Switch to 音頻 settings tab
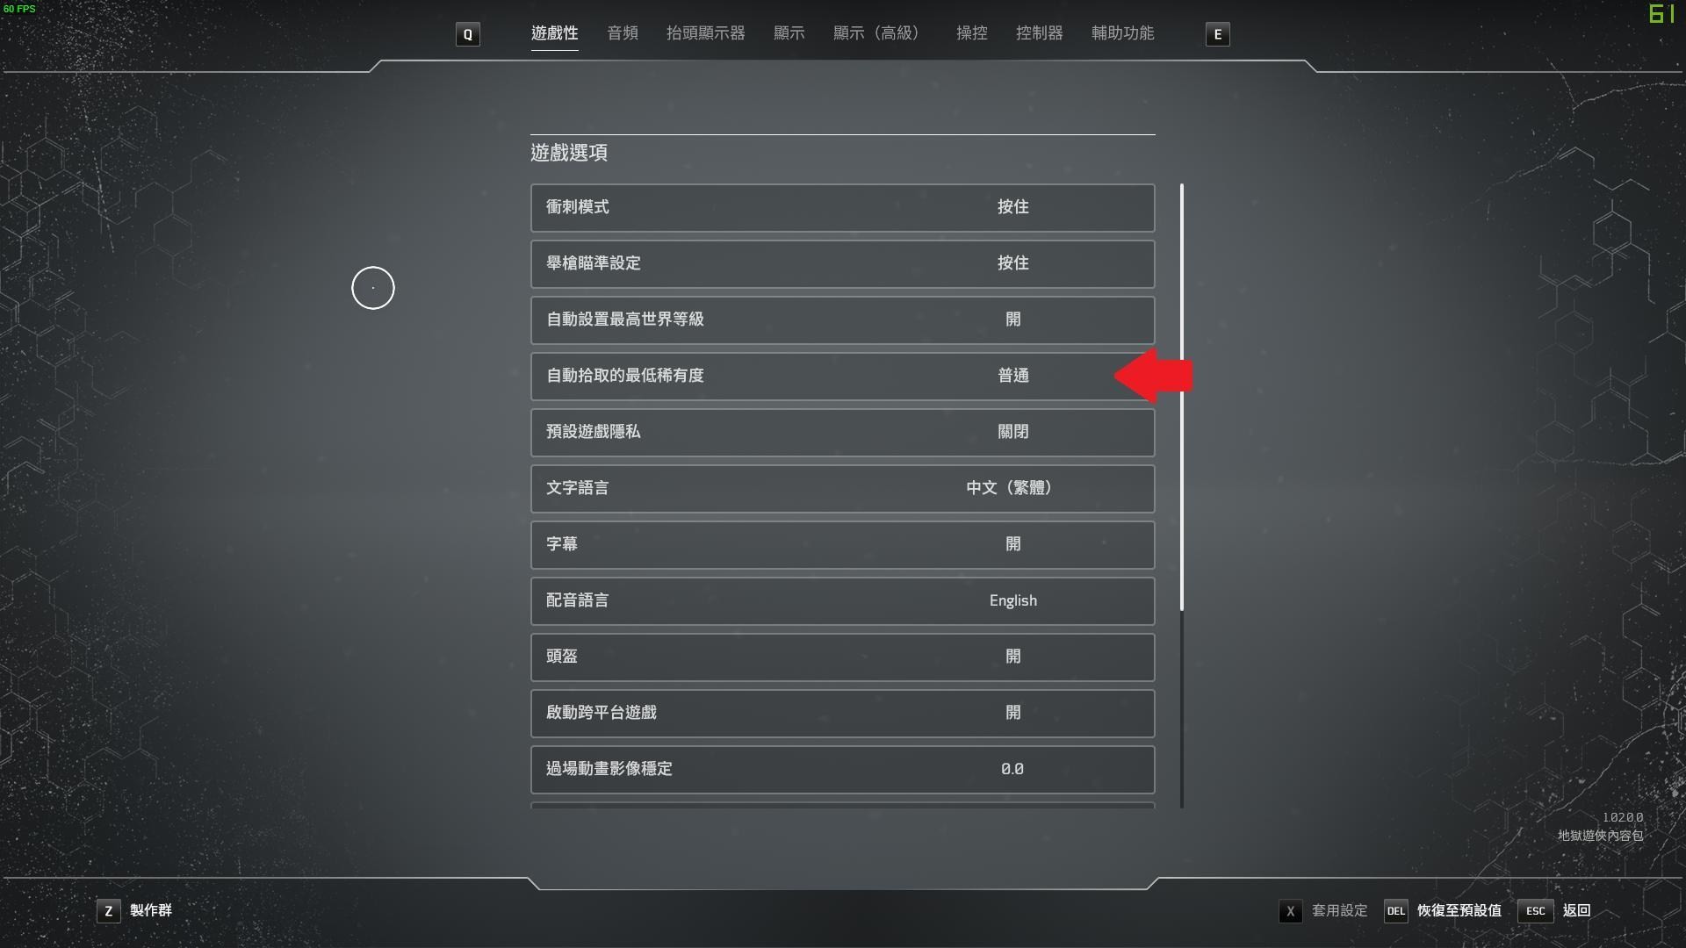1686x948 pixels. click(x=623, y=32)
